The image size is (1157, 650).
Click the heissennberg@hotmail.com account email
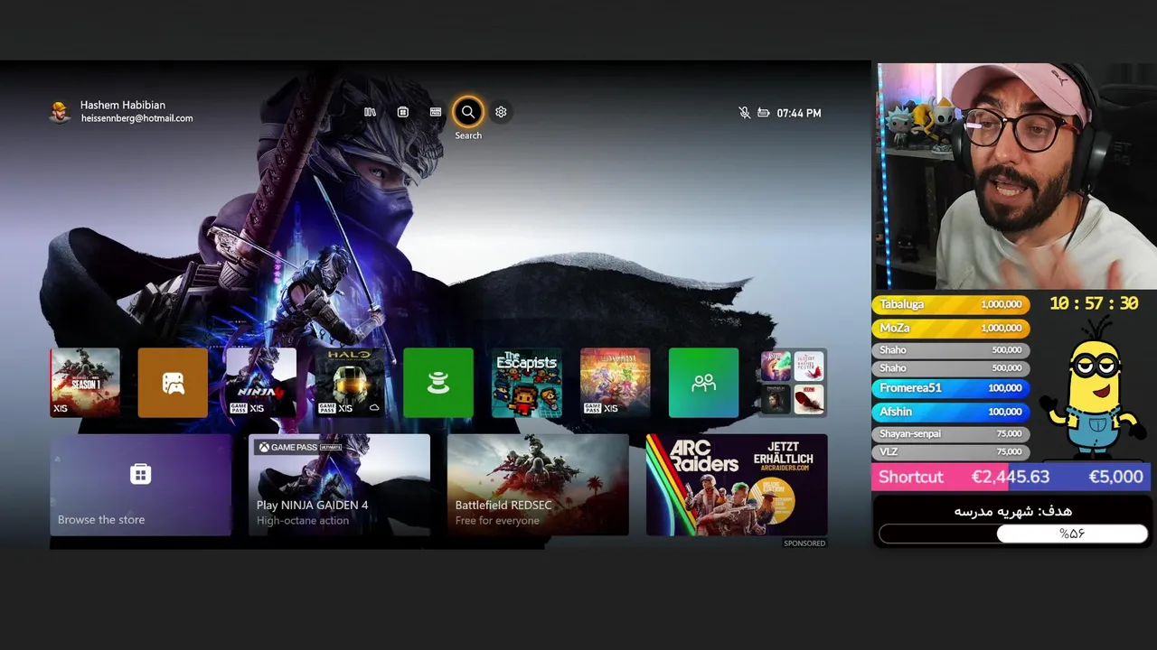tap(136, 118)
